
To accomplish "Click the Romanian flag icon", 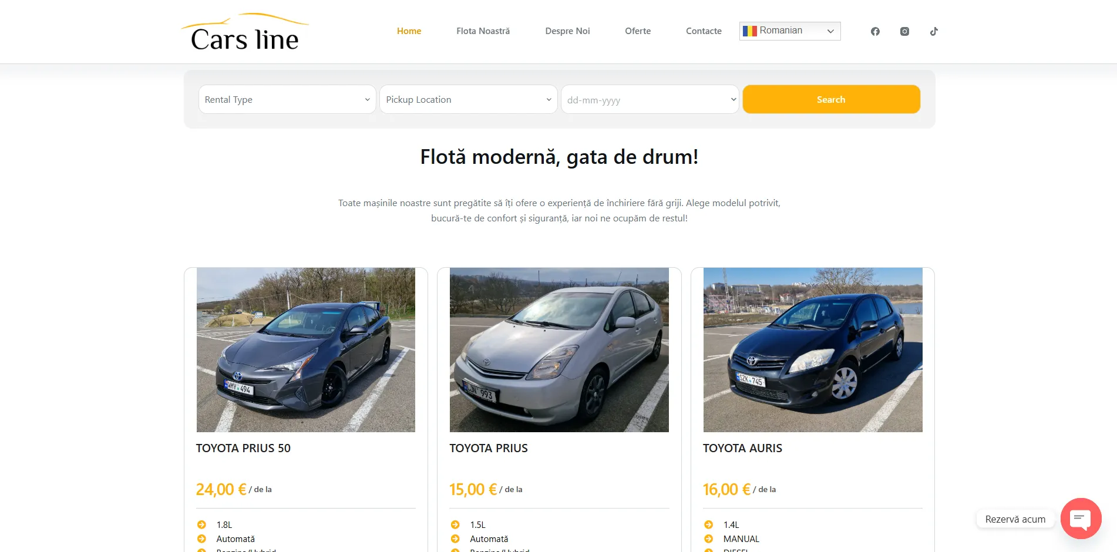I will coord(749,31).
